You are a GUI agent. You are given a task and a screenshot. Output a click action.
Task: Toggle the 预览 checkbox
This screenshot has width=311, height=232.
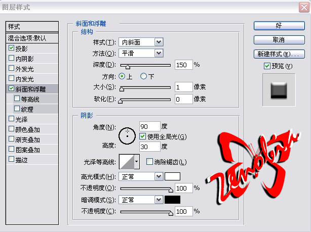click(267, 66)
